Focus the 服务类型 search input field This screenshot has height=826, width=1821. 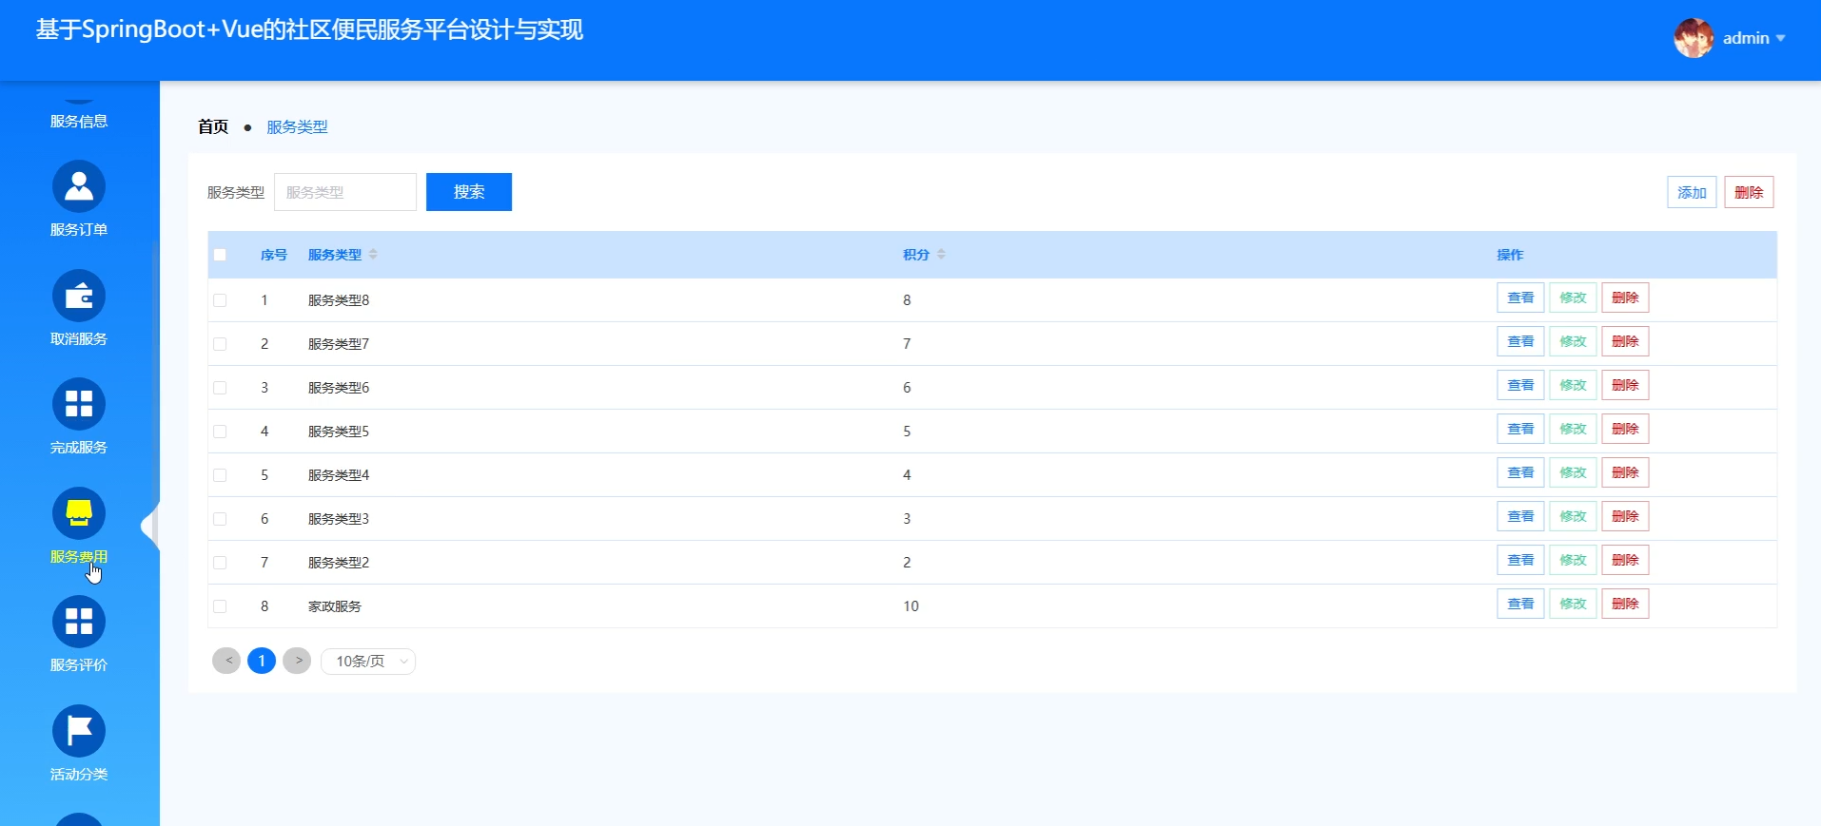tap(345, 192)
